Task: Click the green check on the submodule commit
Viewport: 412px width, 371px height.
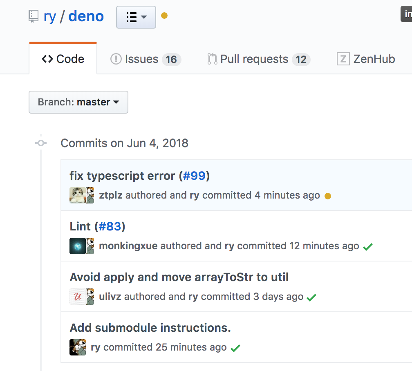Action: coord(235,348)
